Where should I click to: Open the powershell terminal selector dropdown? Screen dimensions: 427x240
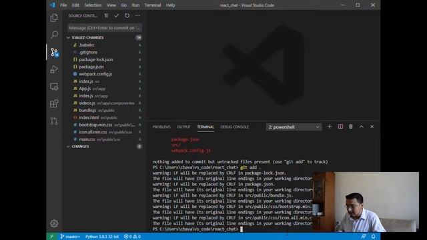coord(294,127)
